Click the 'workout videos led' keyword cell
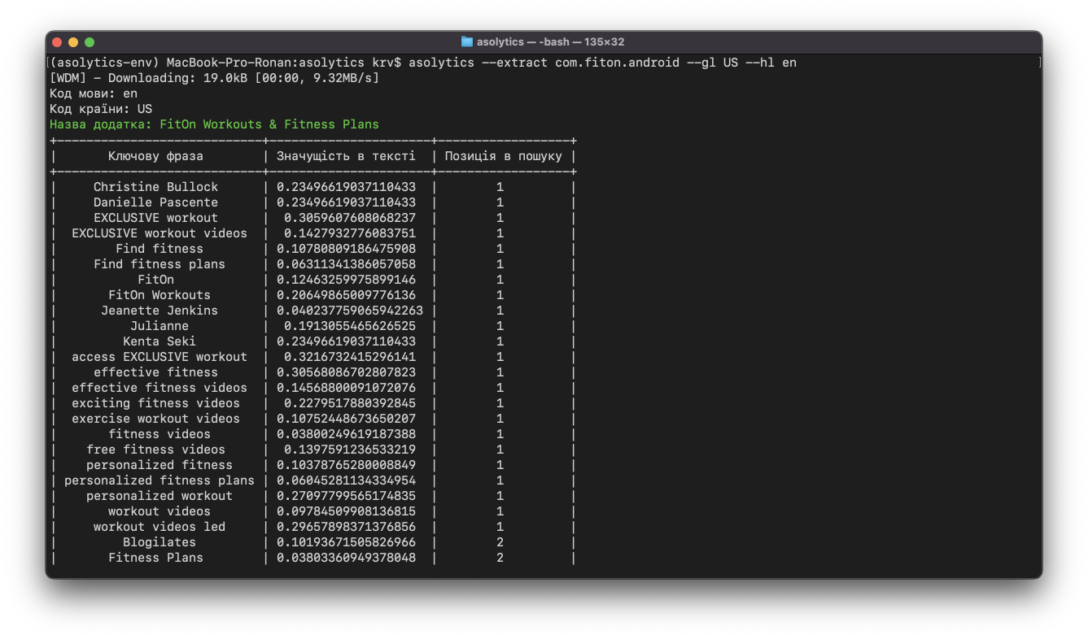The image size is (1088, 639). click(159, 527)
